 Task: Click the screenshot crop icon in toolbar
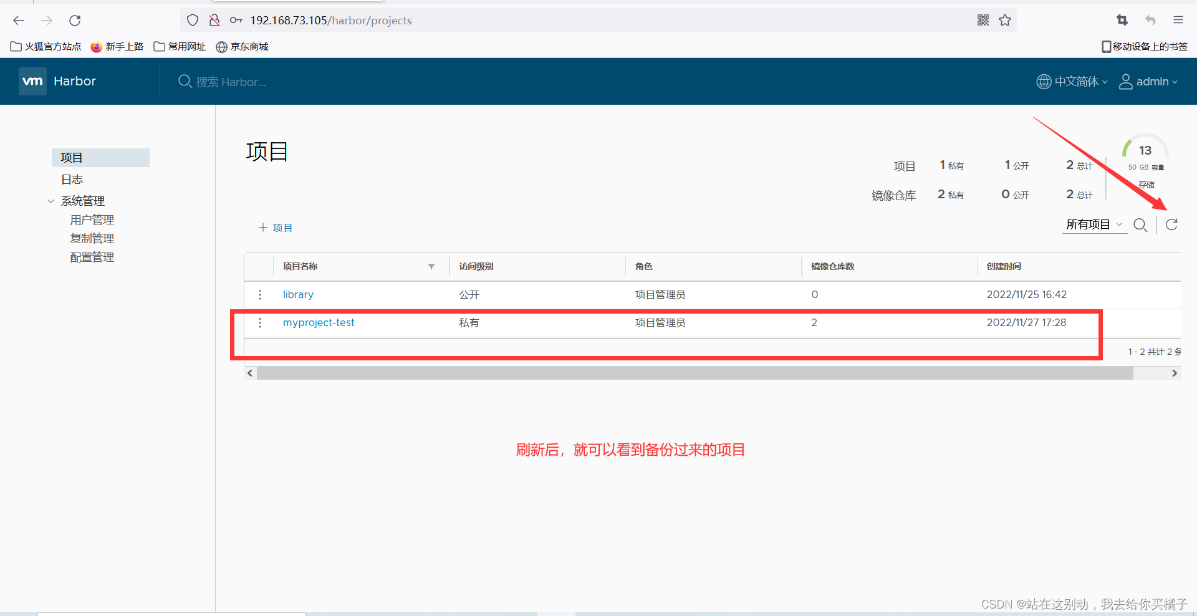tap(1122, 21)
